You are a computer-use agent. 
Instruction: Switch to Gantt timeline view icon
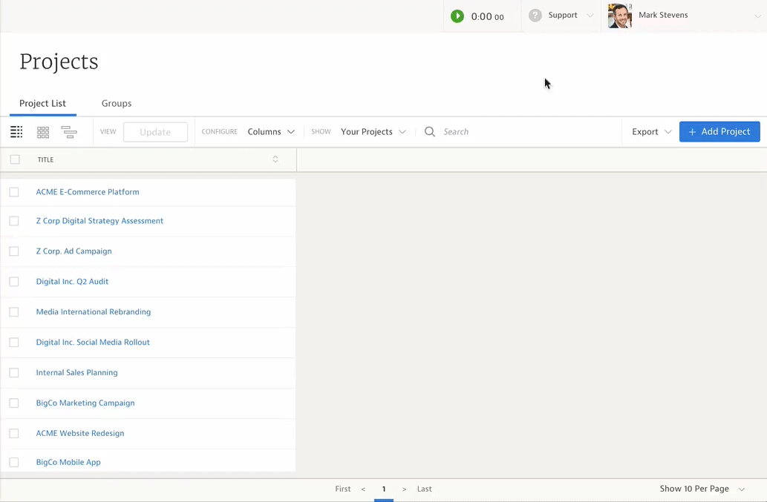[x=69, y=132]
